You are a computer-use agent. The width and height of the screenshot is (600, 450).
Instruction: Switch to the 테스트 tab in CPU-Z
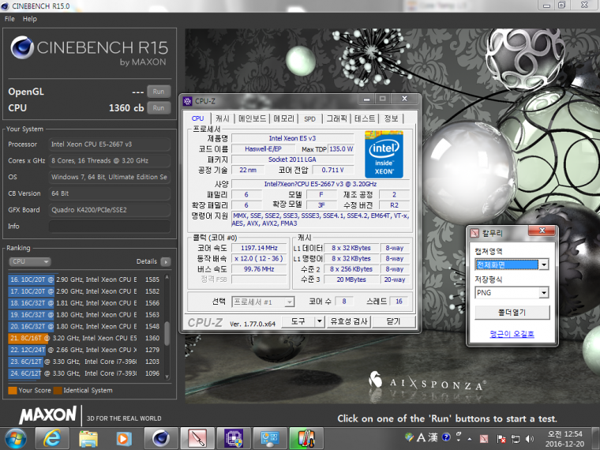coord(365,118)
